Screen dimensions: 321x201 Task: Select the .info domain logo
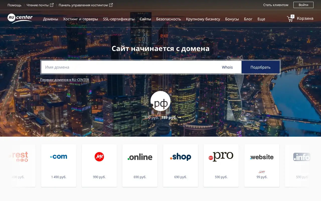coord(302,157)
